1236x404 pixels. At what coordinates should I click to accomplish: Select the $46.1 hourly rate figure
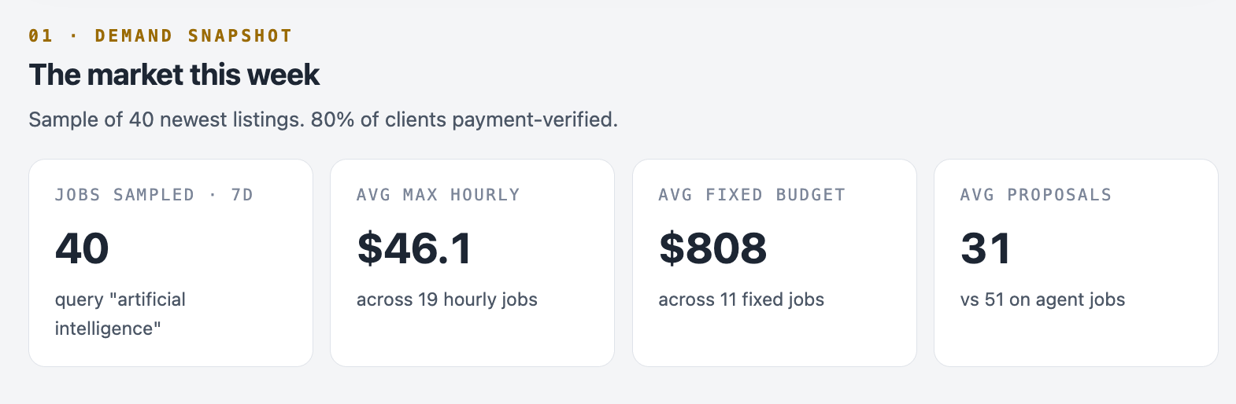pos(414,248)
